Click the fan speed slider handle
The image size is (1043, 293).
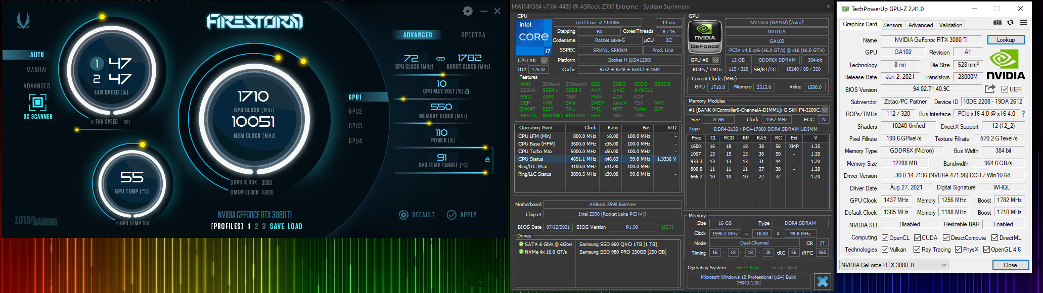(77, 130)
